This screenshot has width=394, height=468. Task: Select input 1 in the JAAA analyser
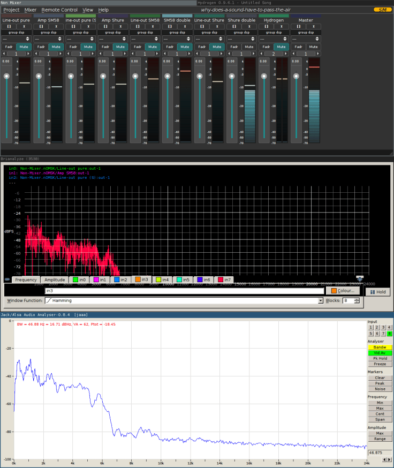tap(370, 327)
